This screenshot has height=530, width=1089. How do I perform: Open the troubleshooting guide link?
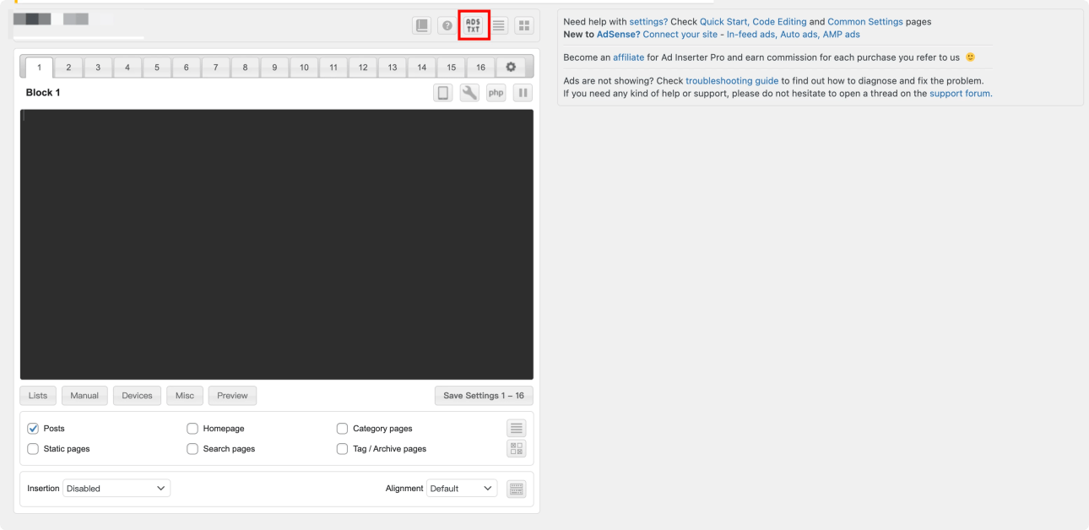(732, 81)
